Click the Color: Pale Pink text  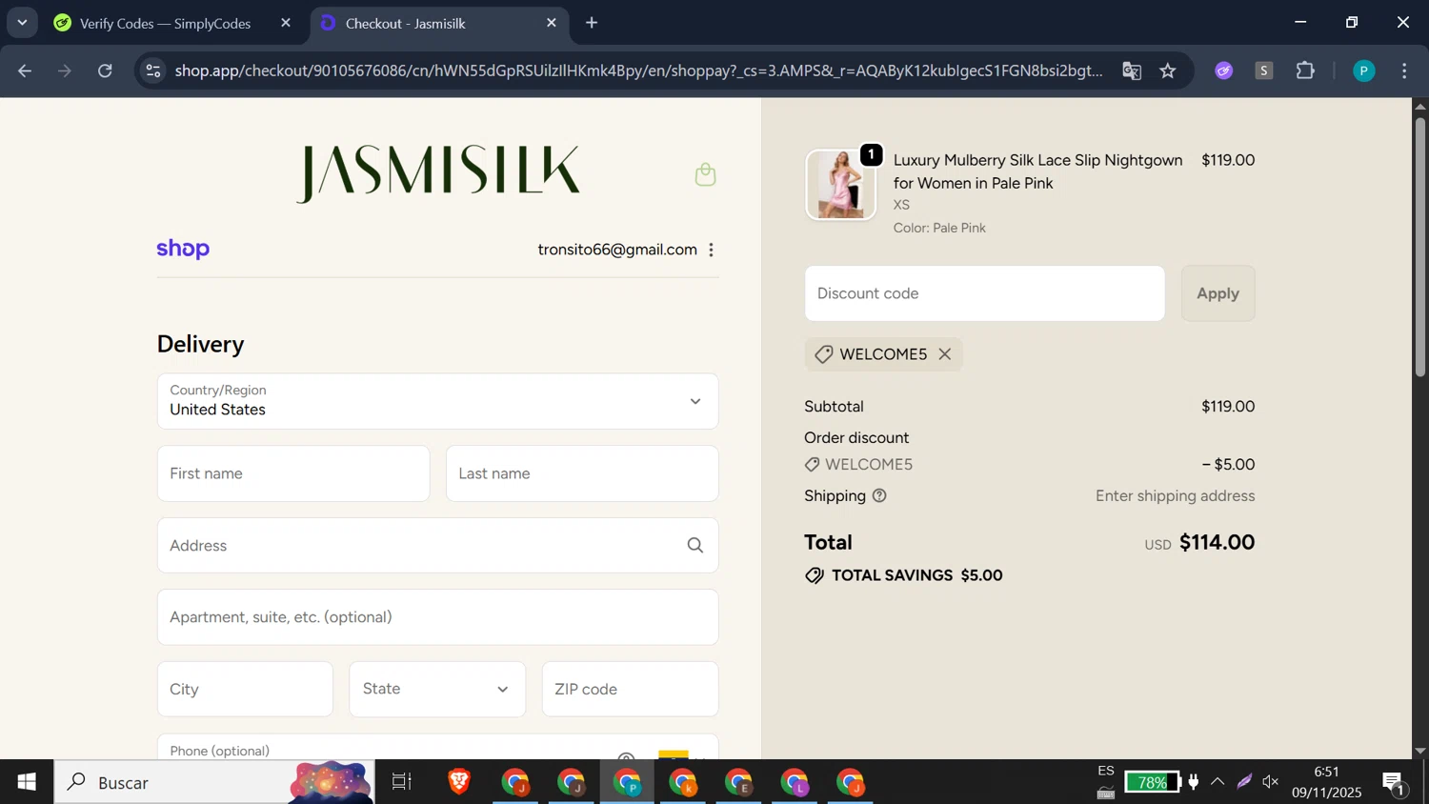click(x=939, y=228)
